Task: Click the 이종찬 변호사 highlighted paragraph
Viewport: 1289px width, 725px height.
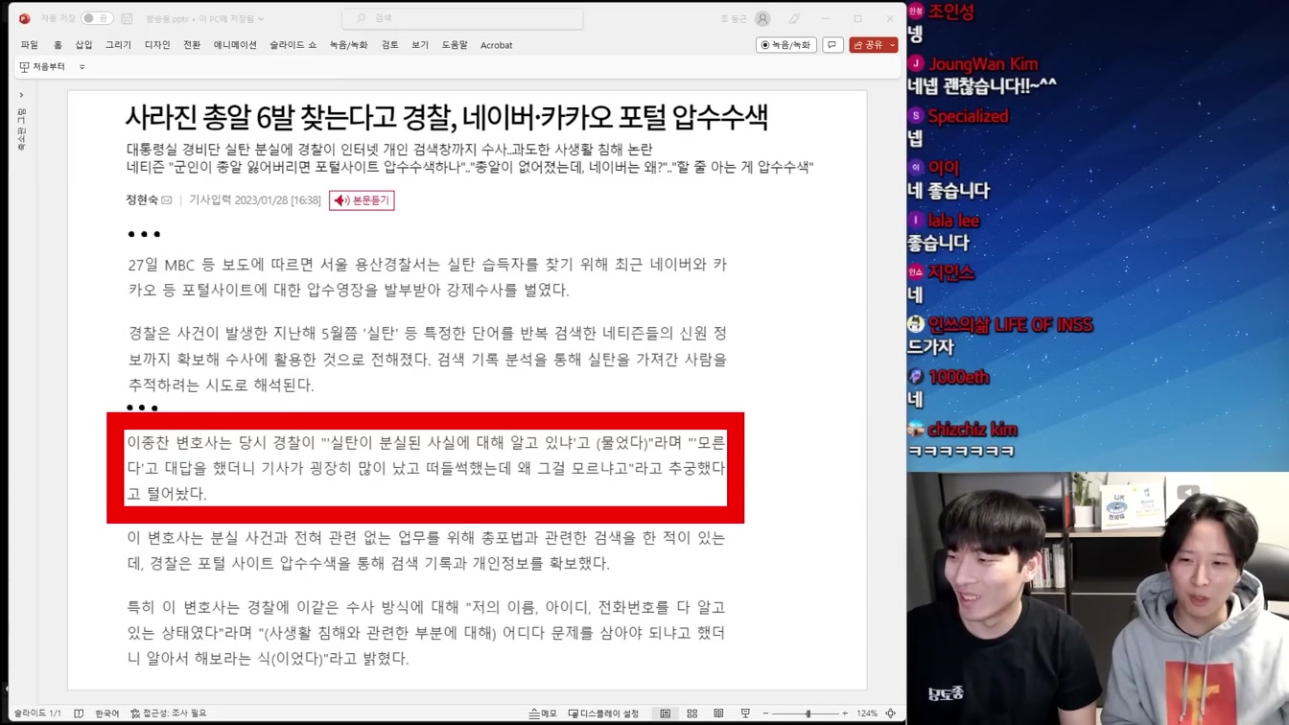Action: pos(426,468)
